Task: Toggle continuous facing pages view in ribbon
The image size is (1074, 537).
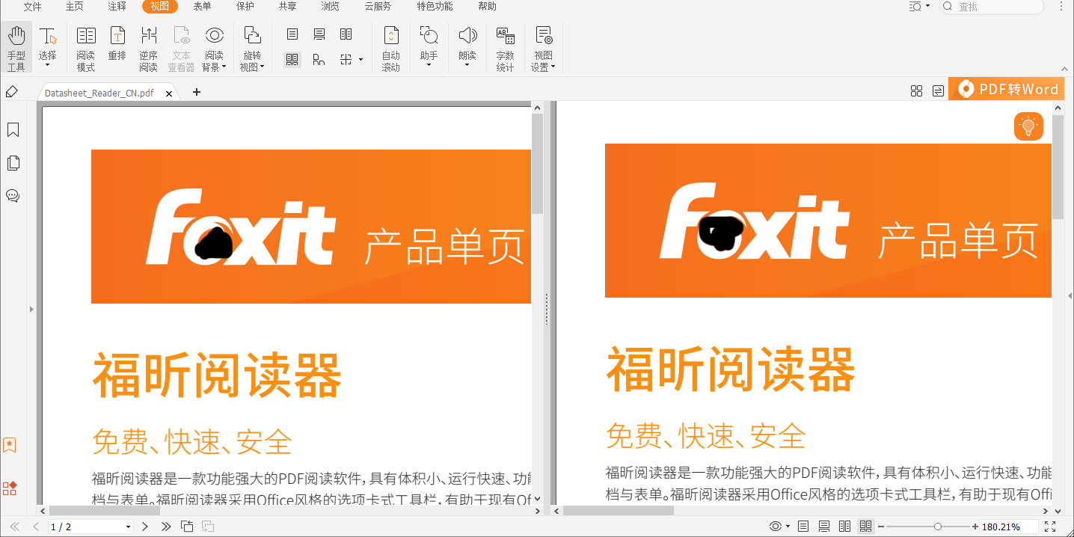Action: coord(292,60)
